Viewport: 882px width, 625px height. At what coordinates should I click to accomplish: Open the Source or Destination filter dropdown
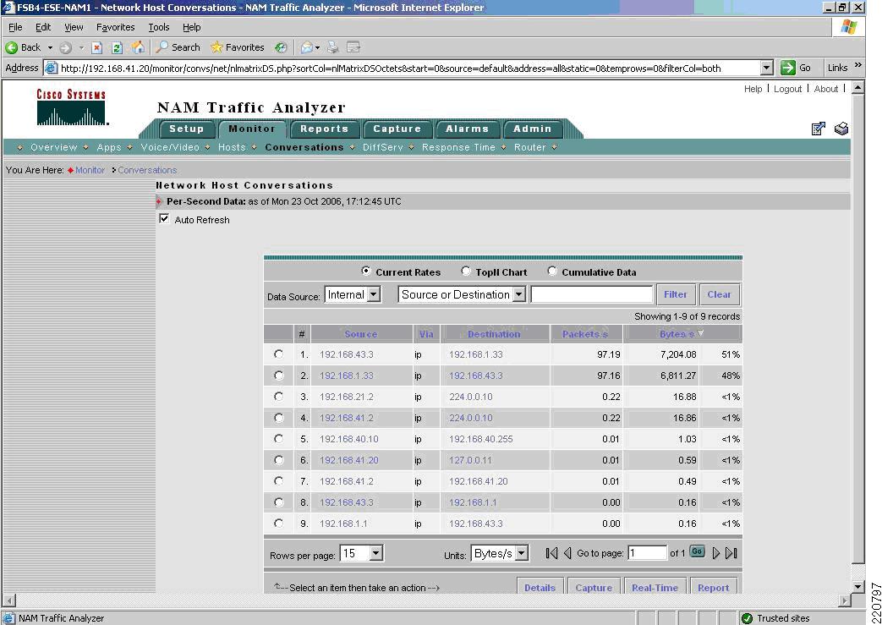462,294
